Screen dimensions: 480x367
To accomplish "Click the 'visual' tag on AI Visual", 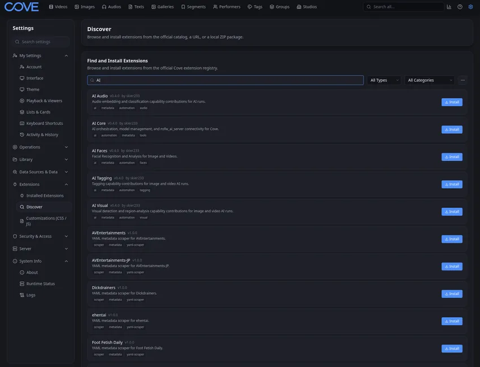I will point(143,217).
